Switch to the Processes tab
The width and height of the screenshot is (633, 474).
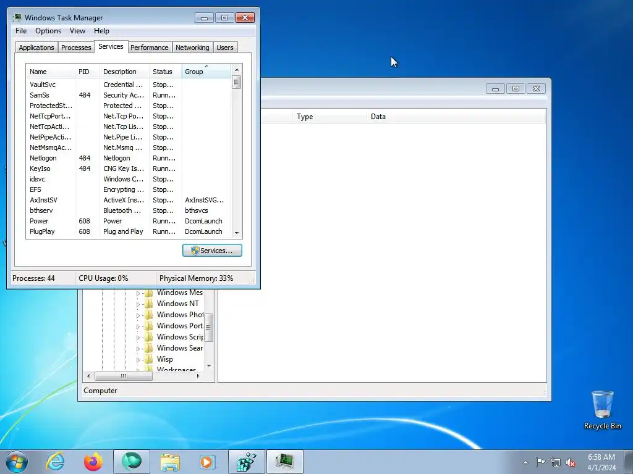(76, 47)
